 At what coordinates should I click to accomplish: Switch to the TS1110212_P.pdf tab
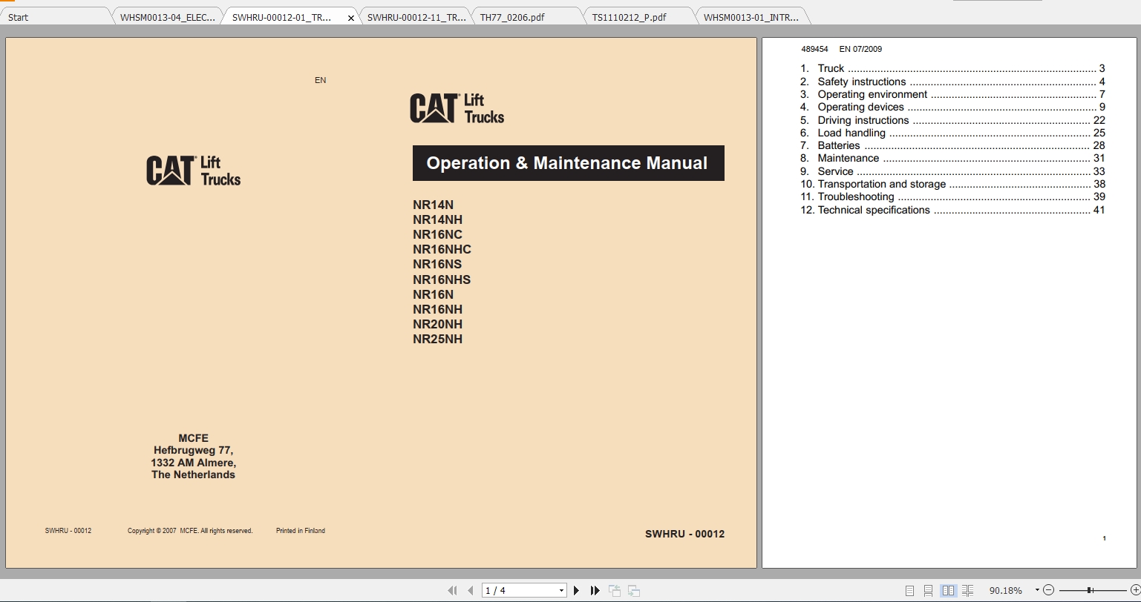[x=636, y=15]
